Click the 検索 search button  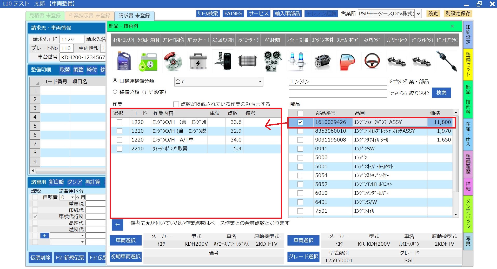pos(441,93)
